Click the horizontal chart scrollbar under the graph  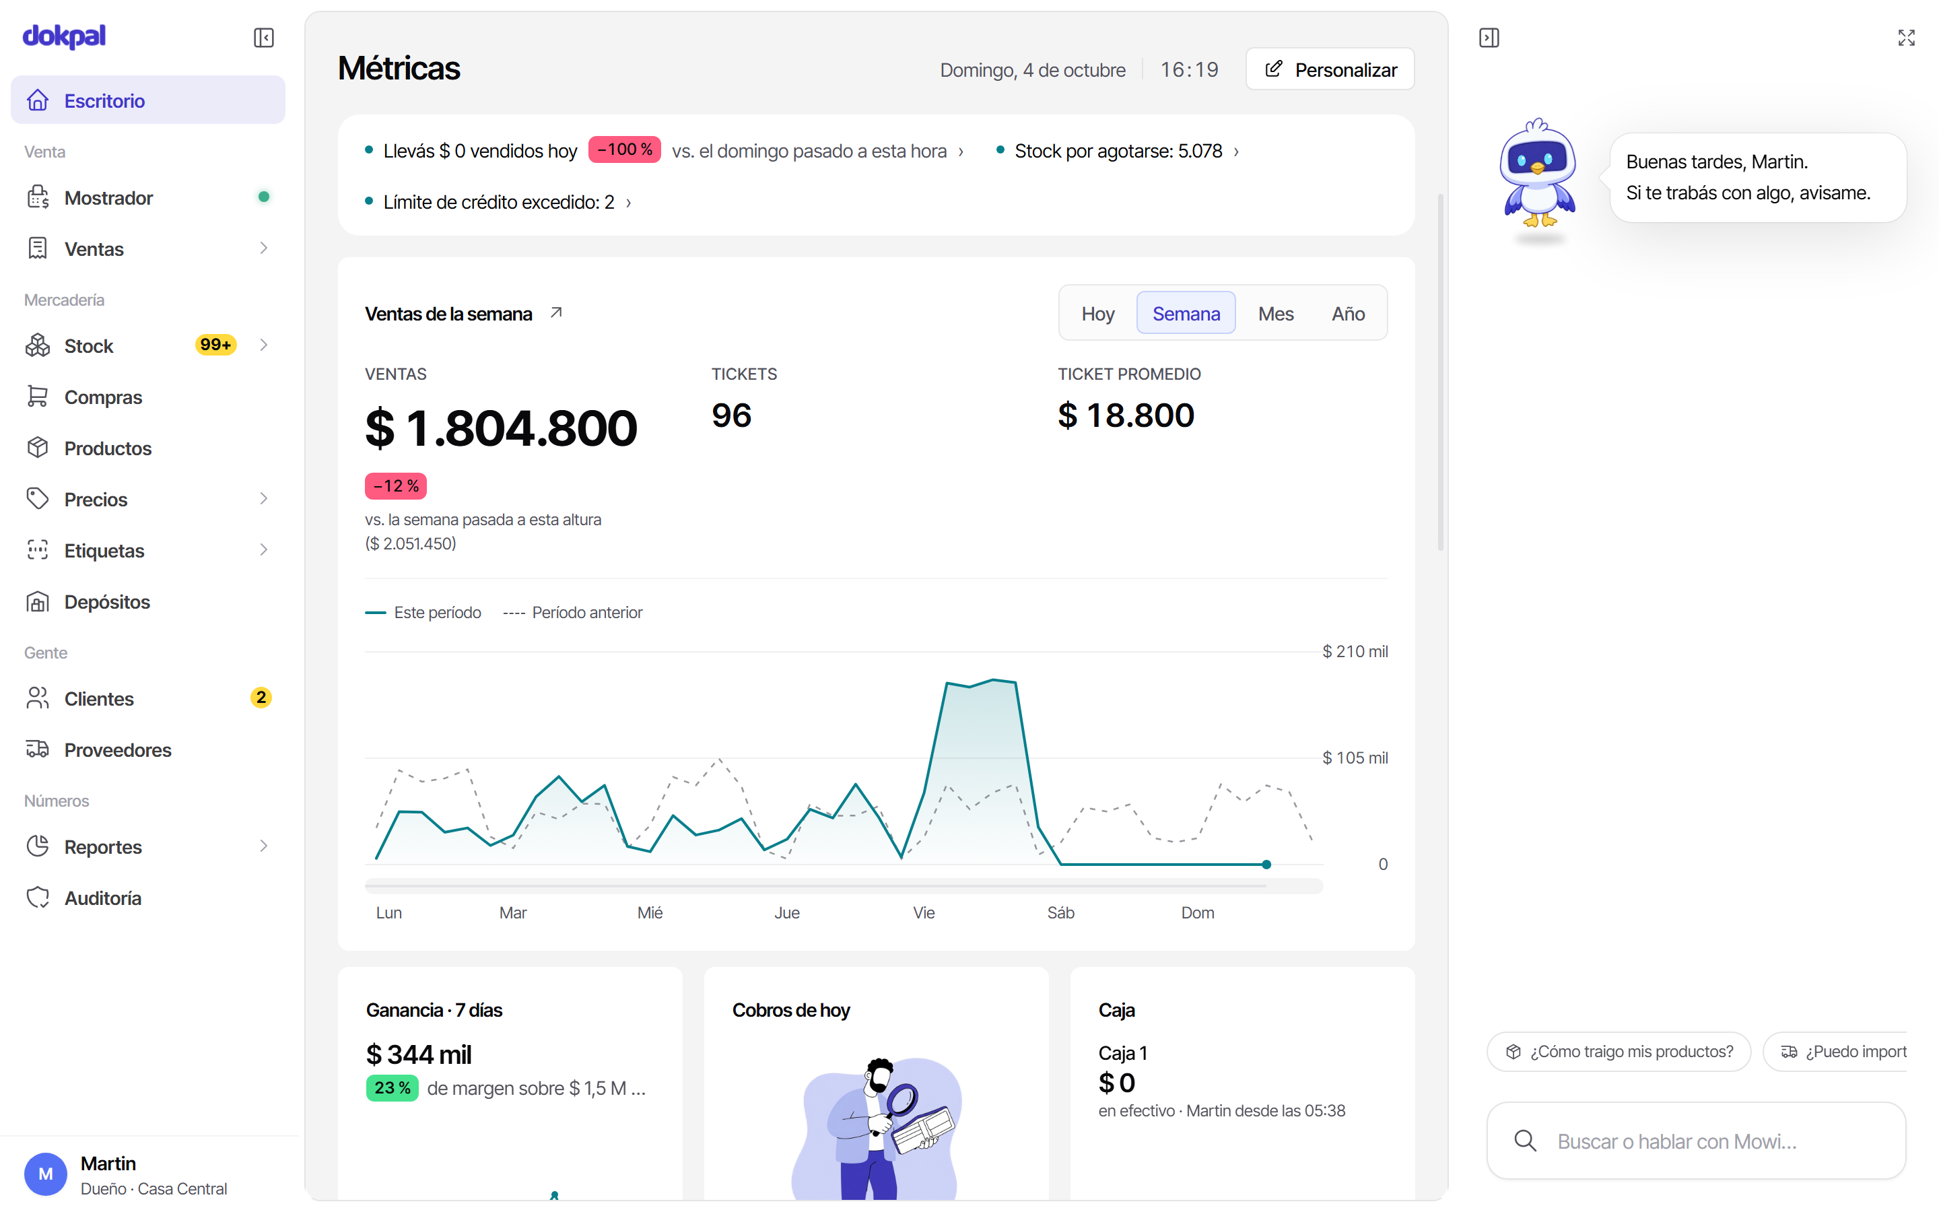point(843,885)
